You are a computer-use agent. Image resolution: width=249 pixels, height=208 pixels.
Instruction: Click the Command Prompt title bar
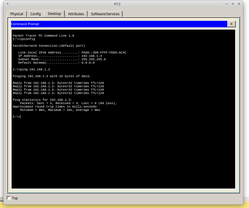click(119, 24)
